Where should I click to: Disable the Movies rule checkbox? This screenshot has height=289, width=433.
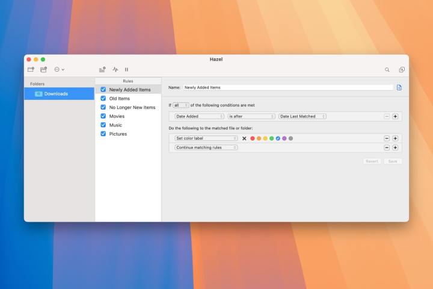tap(103, 116)
